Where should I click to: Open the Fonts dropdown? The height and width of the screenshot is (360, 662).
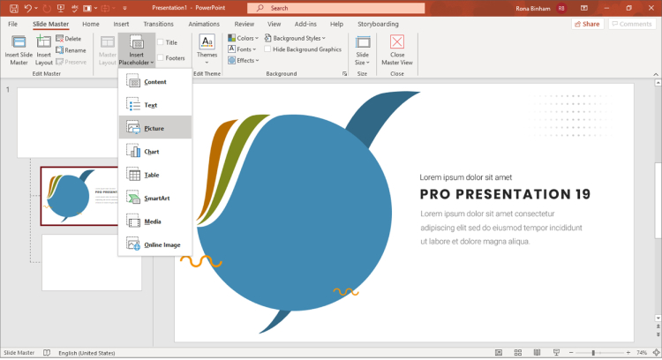click(x=243, y=49)
